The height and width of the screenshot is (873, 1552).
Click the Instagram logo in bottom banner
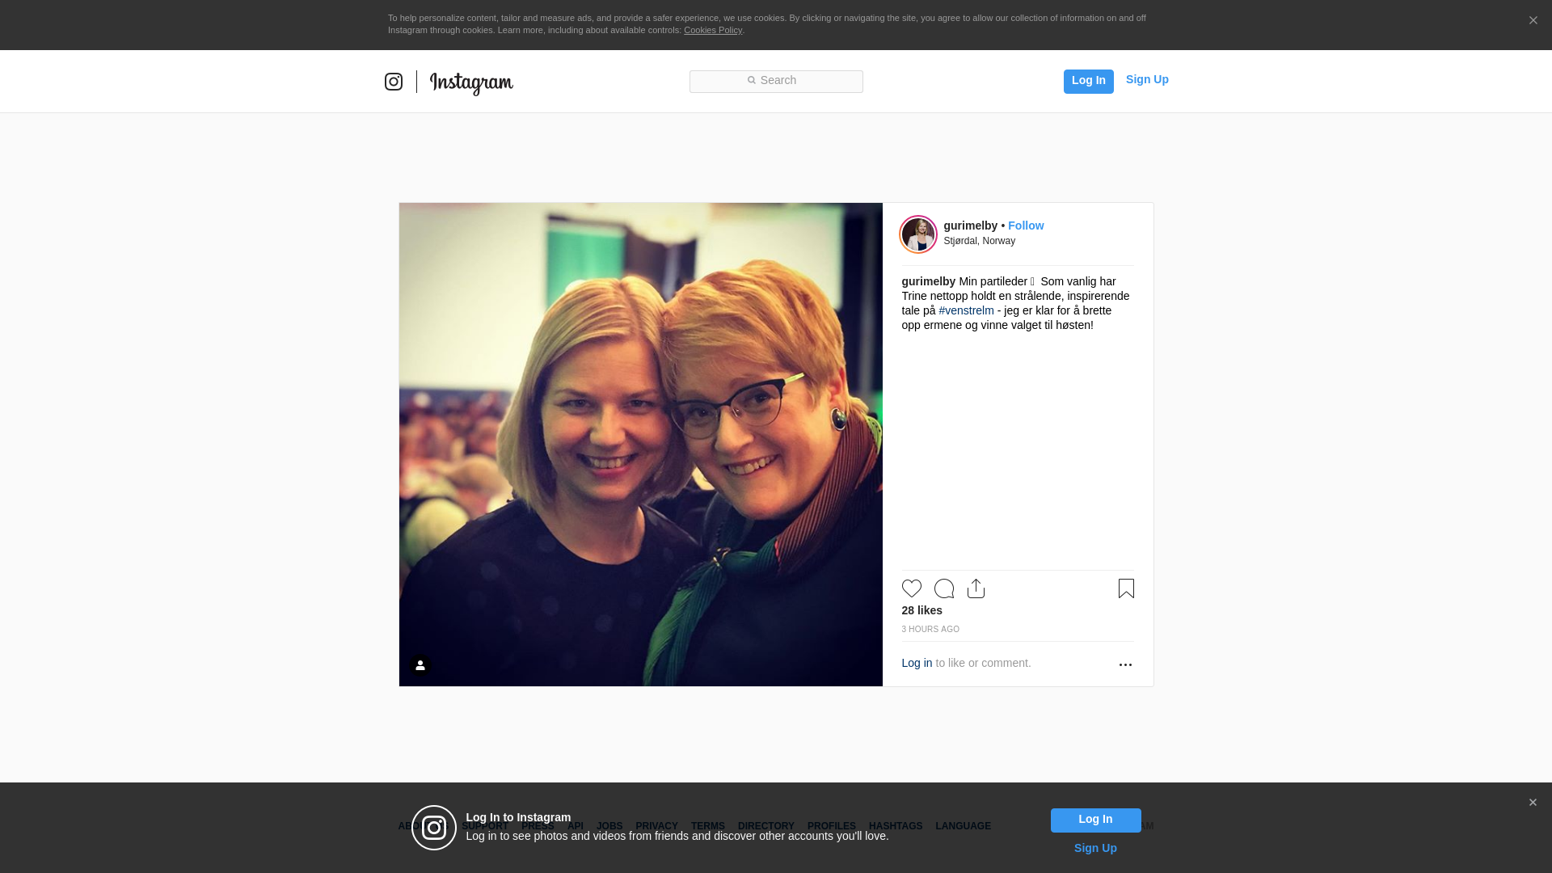(x=434, y=828)
